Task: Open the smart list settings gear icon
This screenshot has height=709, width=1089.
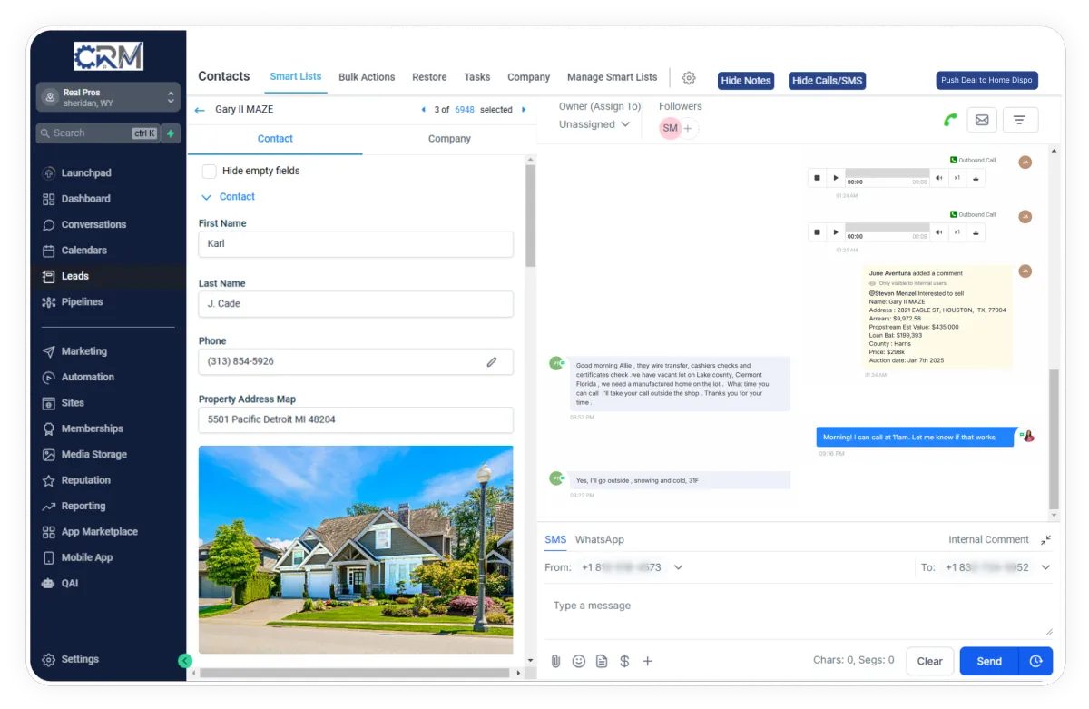Action: click(689, 78)
